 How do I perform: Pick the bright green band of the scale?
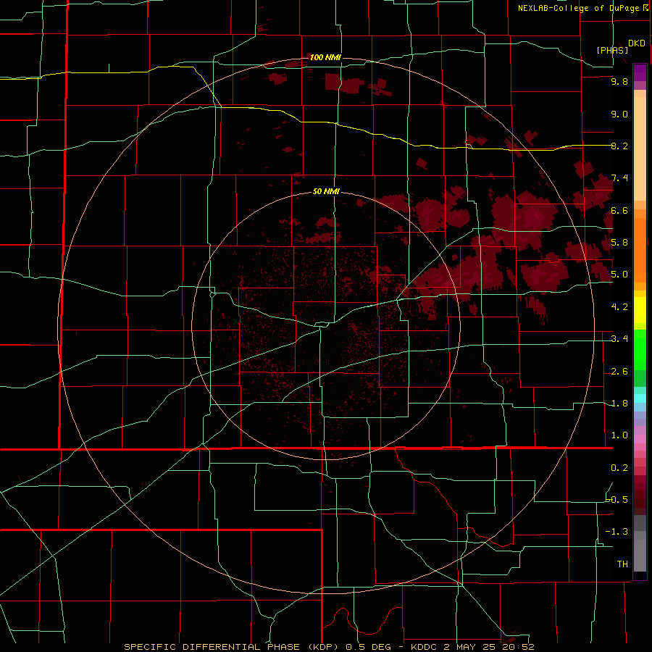640,350
